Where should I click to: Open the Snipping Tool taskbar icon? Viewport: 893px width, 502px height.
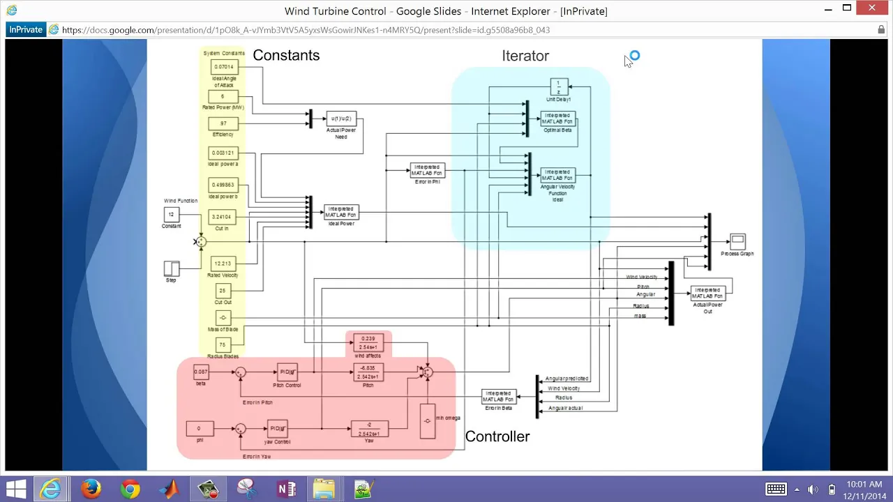(247, 489)
